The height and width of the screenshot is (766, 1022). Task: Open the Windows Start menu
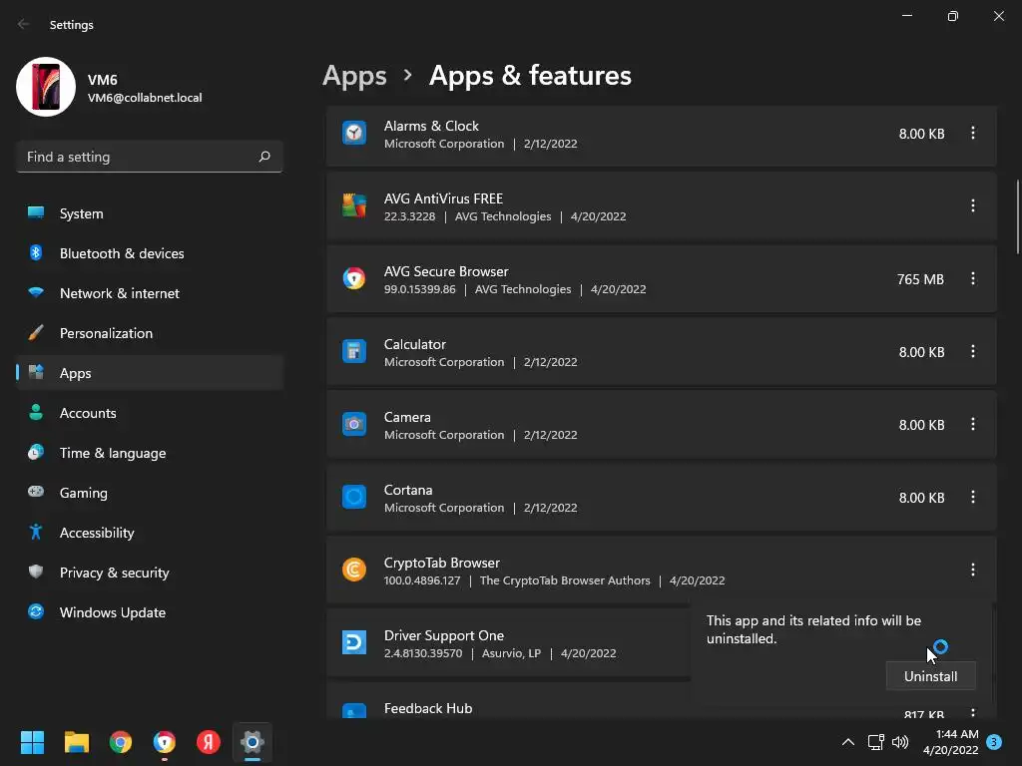click(32, 742)
